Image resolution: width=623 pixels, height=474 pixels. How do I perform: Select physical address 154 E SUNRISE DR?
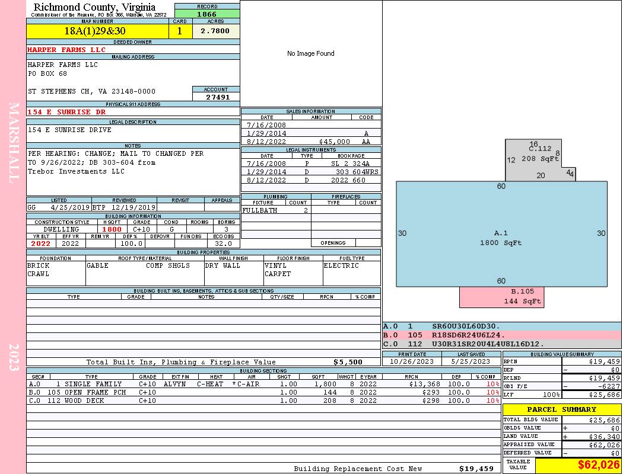coord(66,112)
